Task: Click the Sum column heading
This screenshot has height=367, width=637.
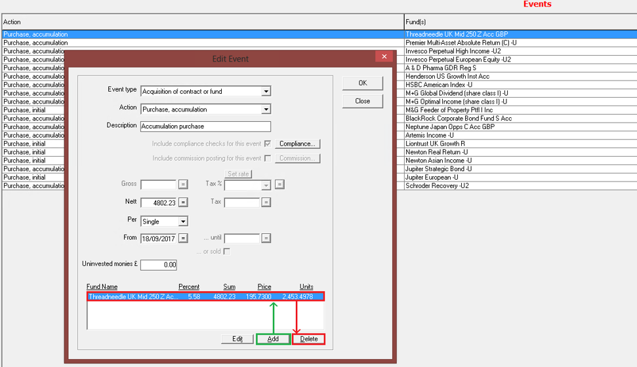Action: 229,286
